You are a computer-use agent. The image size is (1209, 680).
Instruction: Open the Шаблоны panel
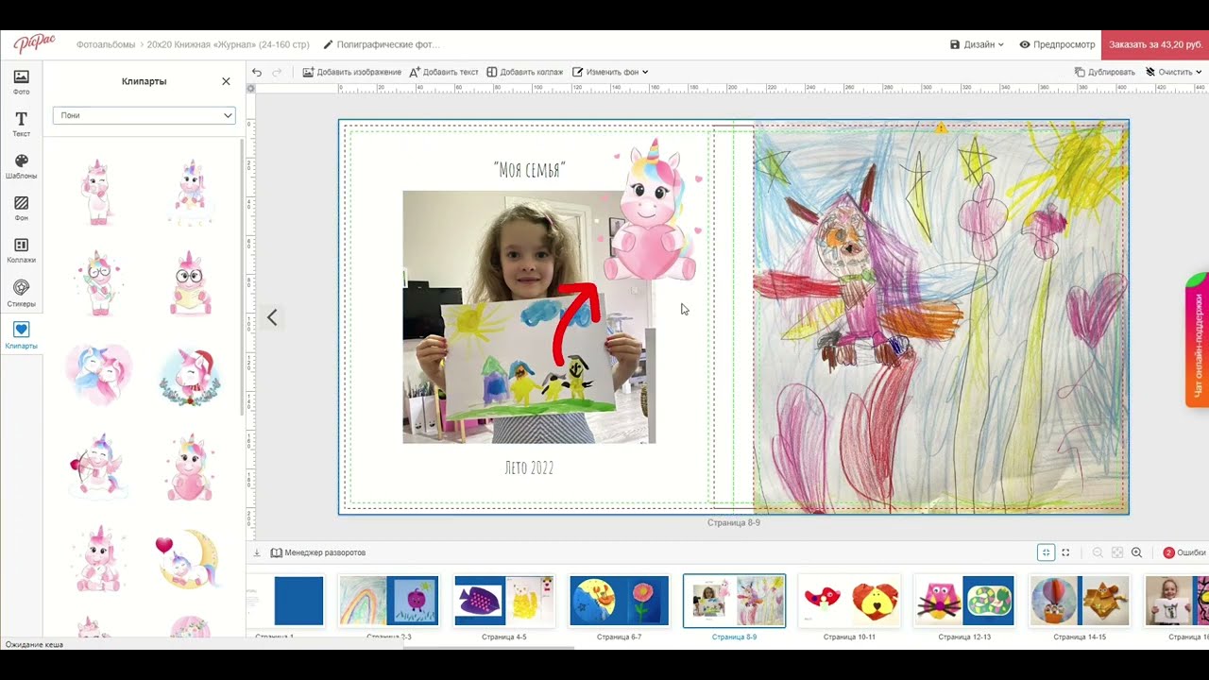(21, 166)
